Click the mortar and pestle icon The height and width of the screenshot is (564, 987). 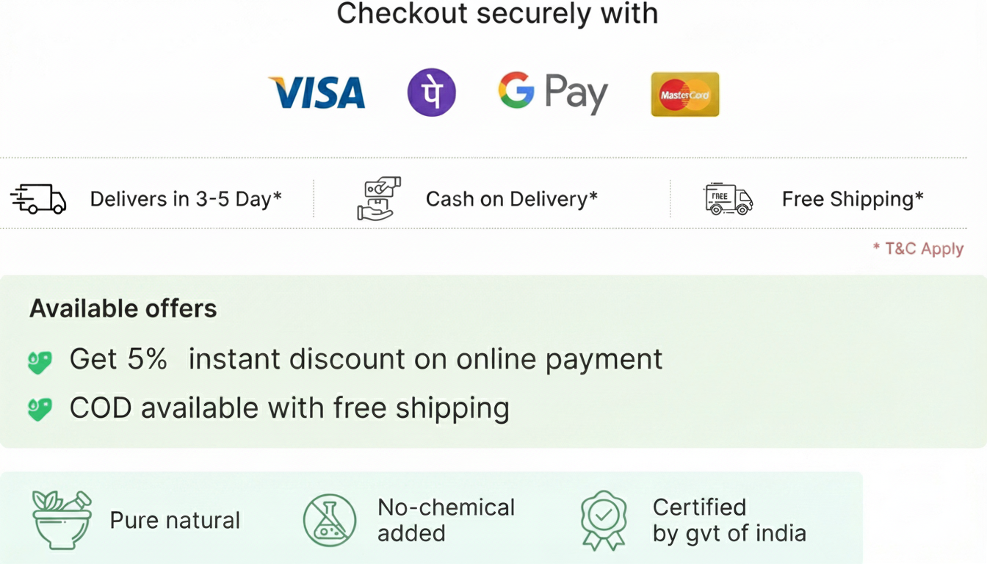click(x=62, y=520)
